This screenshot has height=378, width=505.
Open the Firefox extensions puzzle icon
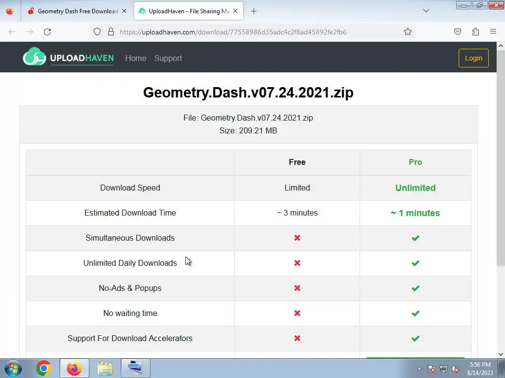(x=475, y=31)
